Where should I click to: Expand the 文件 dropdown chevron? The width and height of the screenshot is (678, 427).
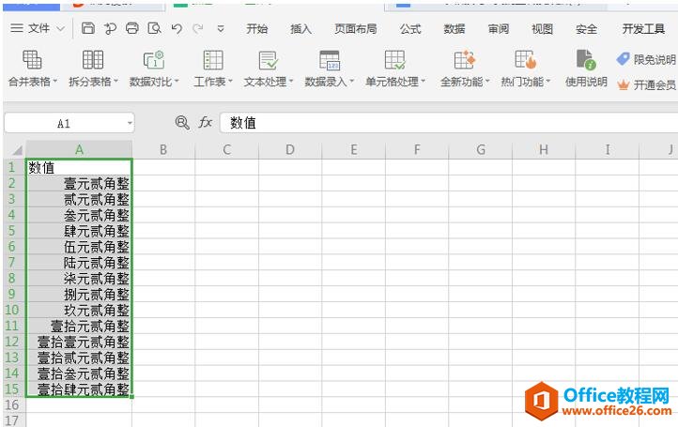coord(60,29)
